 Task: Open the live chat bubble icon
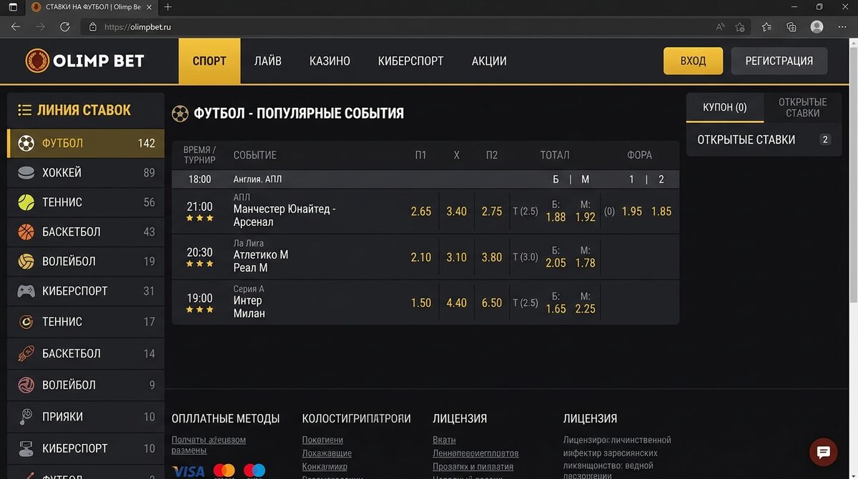(x=823, y=452)
